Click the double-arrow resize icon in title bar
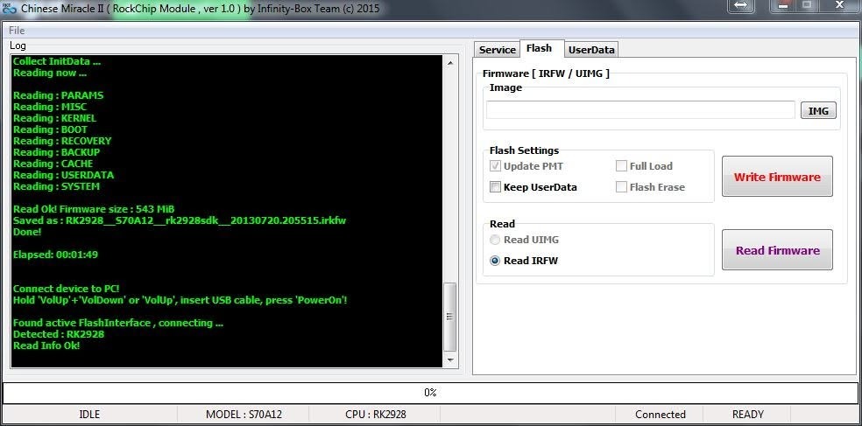 pos(740,6)
